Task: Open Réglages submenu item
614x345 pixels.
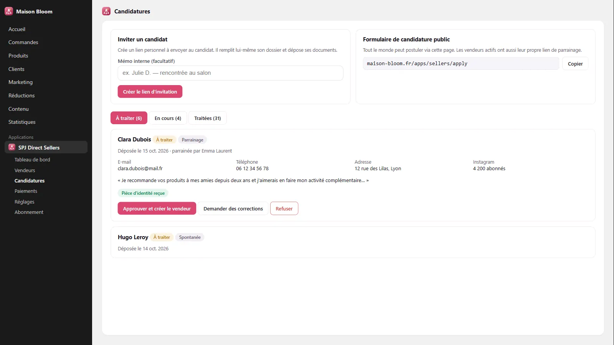Action: pos(24,202)
